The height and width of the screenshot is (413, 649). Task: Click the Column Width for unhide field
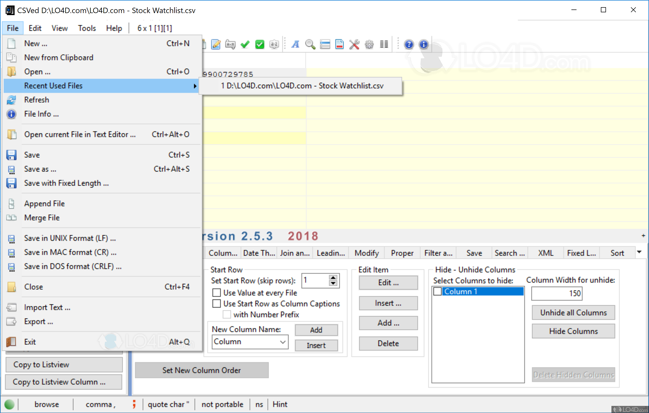[556, 293]
